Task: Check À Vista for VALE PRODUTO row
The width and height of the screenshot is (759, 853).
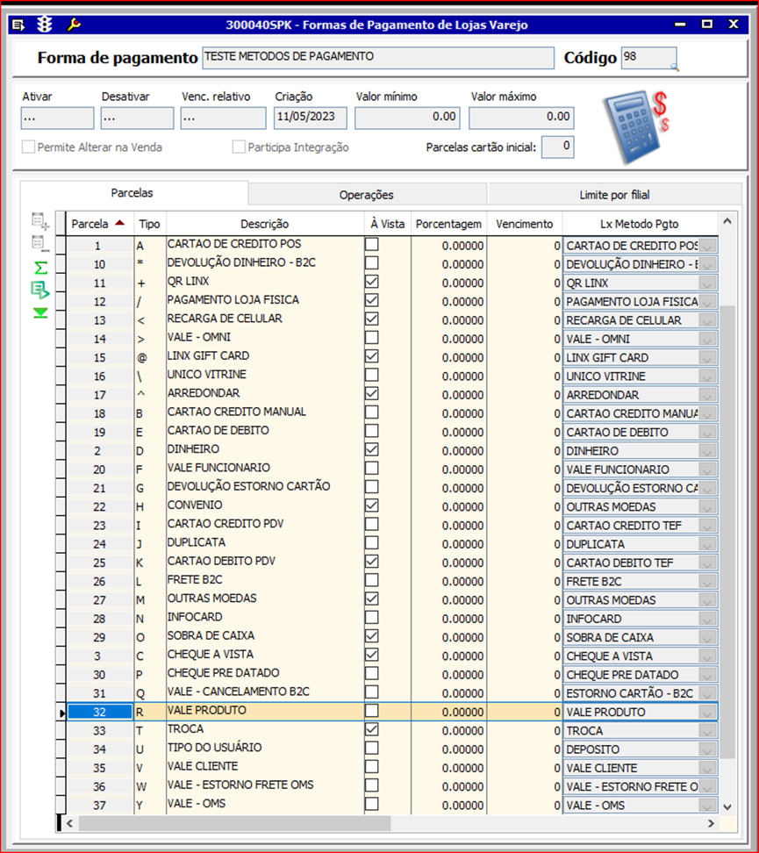Action: (x=372, y=711)
